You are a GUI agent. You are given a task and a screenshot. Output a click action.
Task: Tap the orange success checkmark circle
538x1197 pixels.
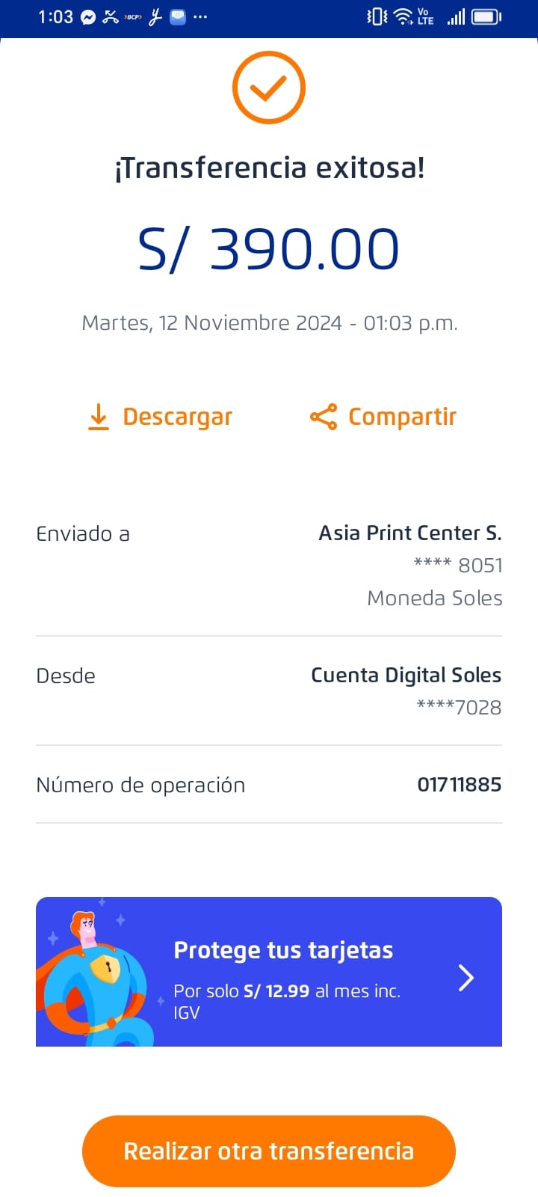click(x=269, y=88)
